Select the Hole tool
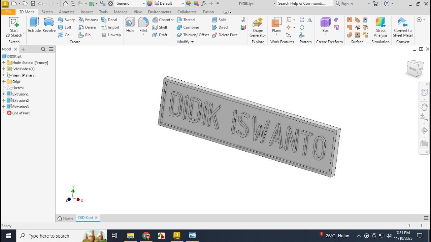This screenshot has width=431, height=242. pyautogui.click(x=130, y=25)
